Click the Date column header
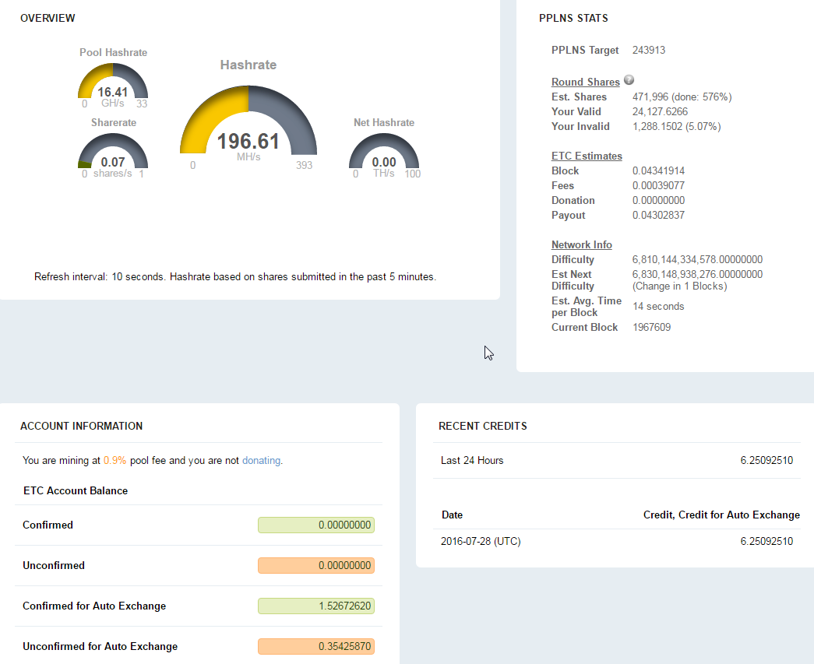The width and height of the screenshot is (814, 664). pyautogui.click(x=452, y=515)
